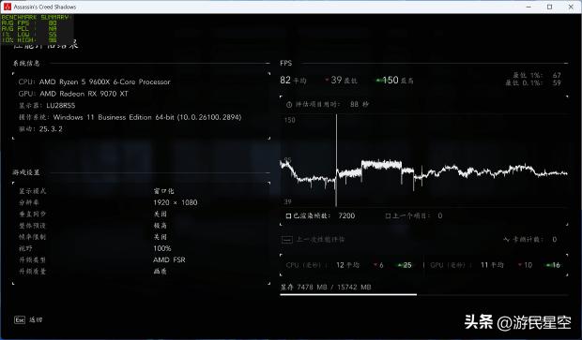
Task: Click the stutter count value 0
Action: click(554, 240)
